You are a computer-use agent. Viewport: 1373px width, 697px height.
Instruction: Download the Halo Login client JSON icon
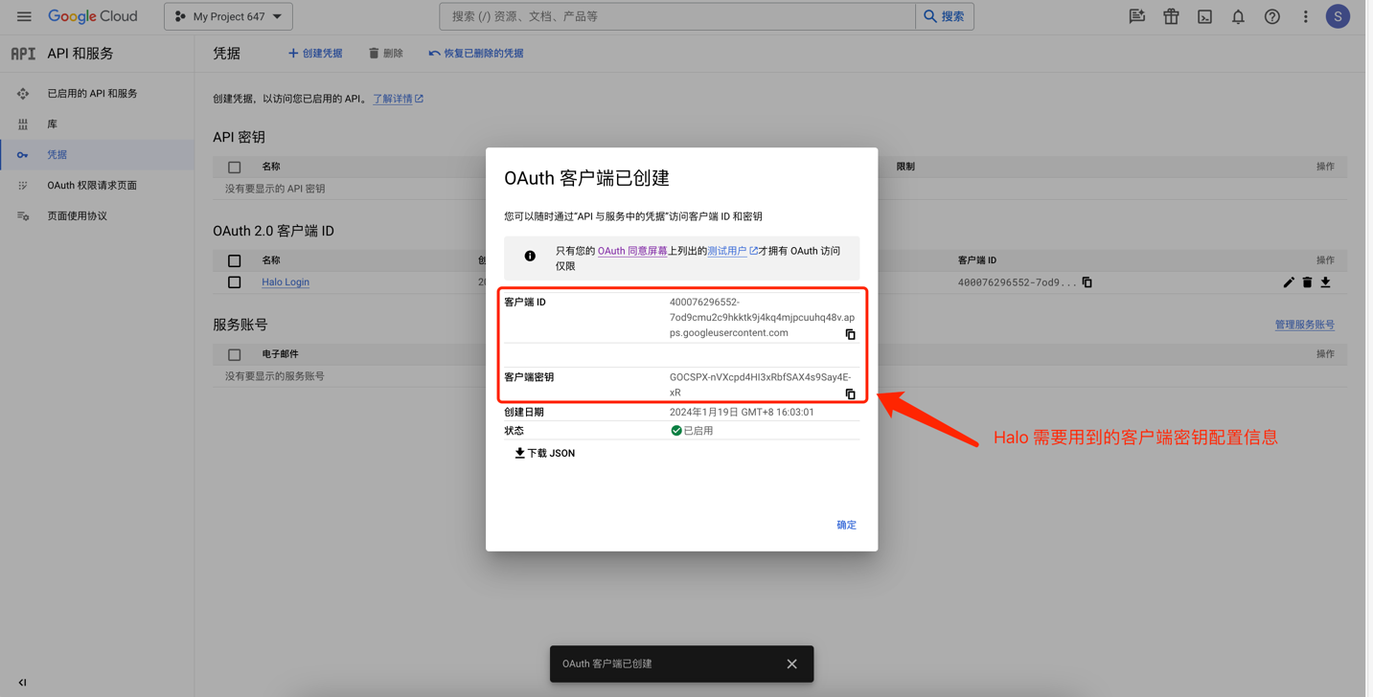[1325, 282]
